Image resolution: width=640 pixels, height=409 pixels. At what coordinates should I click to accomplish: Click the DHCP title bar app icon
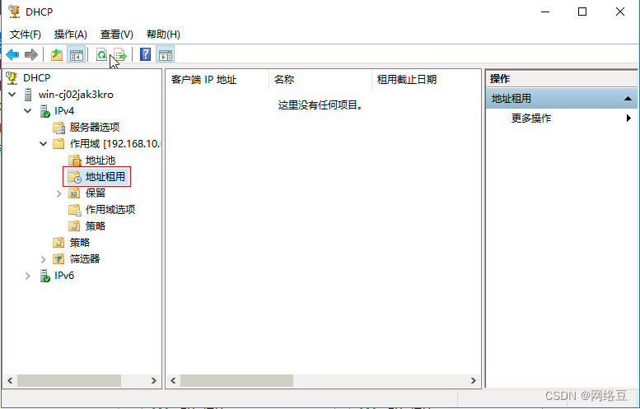pos(14,12)
